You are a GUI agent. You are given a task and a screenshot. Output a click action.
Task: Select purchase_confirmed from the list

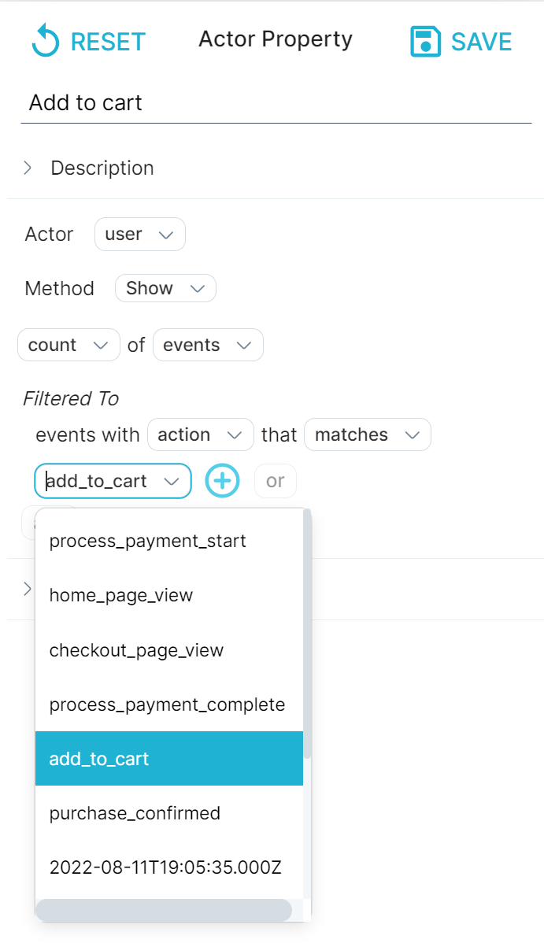tap(169, 813)
